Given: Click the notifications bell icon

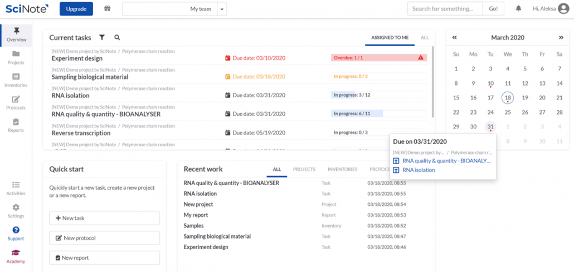Looking at the screenshot, I should [518, 9].
